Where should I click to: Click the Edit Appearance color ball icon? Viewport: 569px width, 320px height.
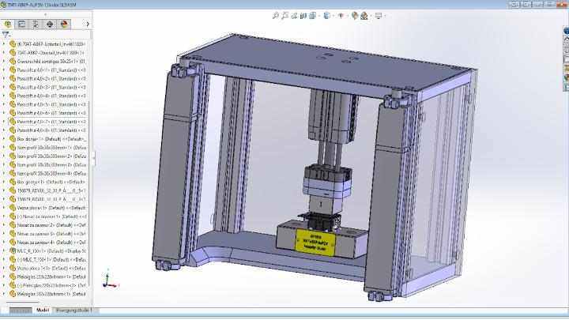tap(355, 15)
